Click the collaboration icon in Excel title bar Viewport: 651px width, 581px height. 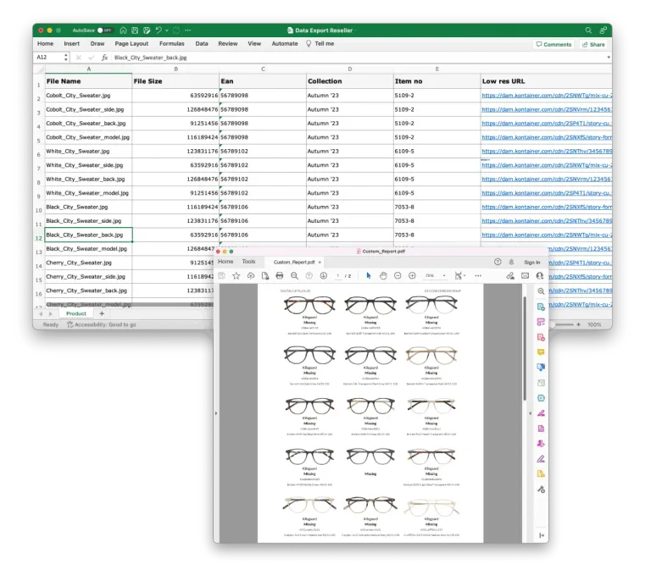(x=603, y=30)
